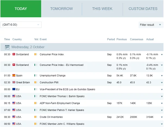Click the Event column header
Viewport: 164px width, 127px height.
[x=43, y=39]
